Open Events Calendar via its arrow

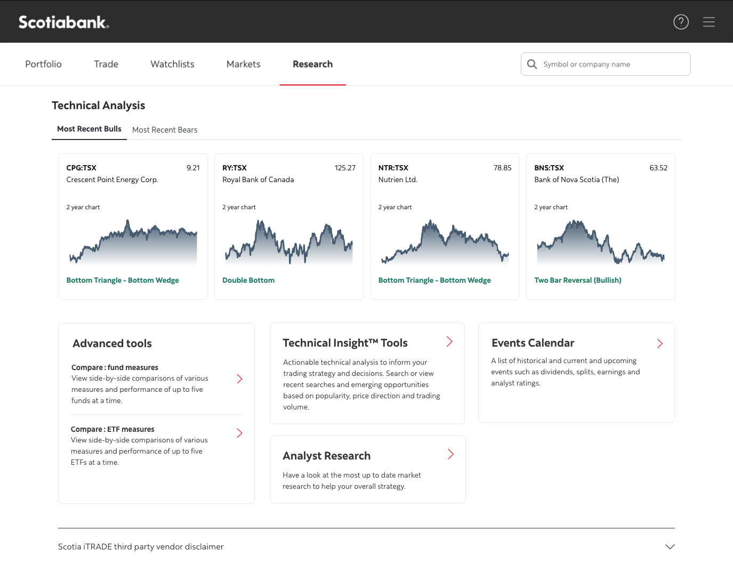659,343
